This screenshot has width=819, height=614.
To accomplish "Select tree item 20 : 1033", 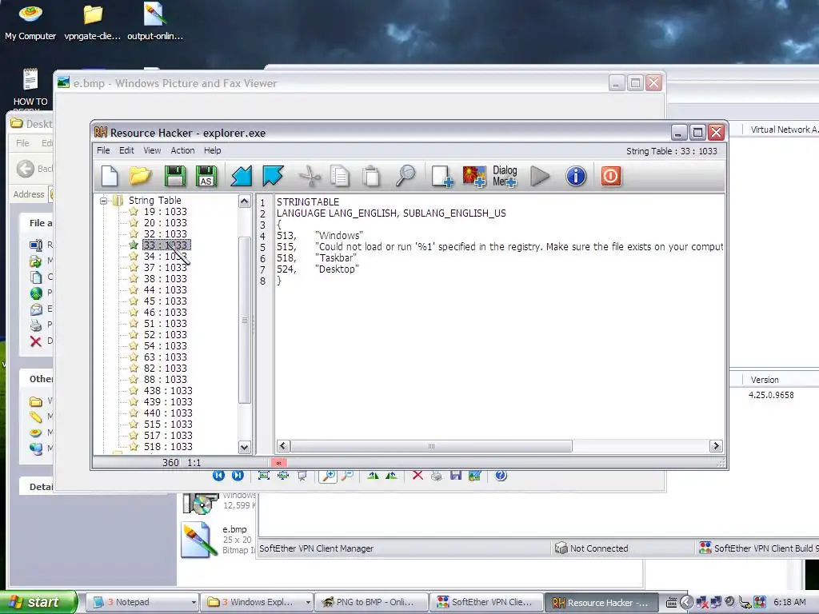I will (x=165, y=223).
